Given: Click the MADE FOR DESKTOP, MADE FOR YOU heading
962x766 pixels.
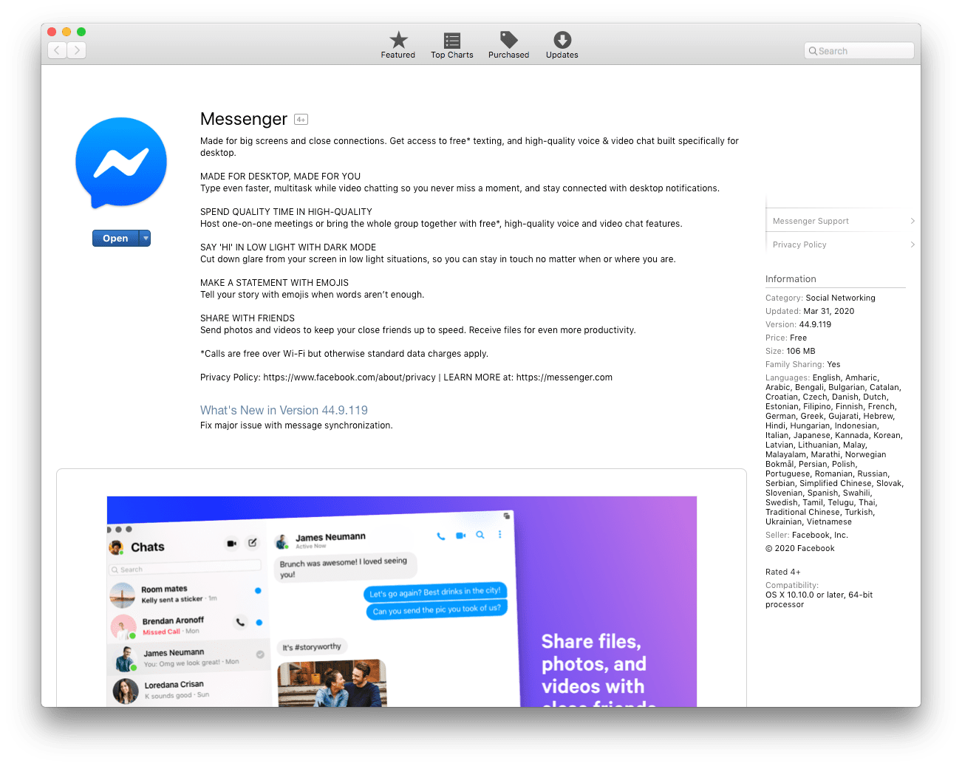Looking at the screenshot, I should pos(280,177).
